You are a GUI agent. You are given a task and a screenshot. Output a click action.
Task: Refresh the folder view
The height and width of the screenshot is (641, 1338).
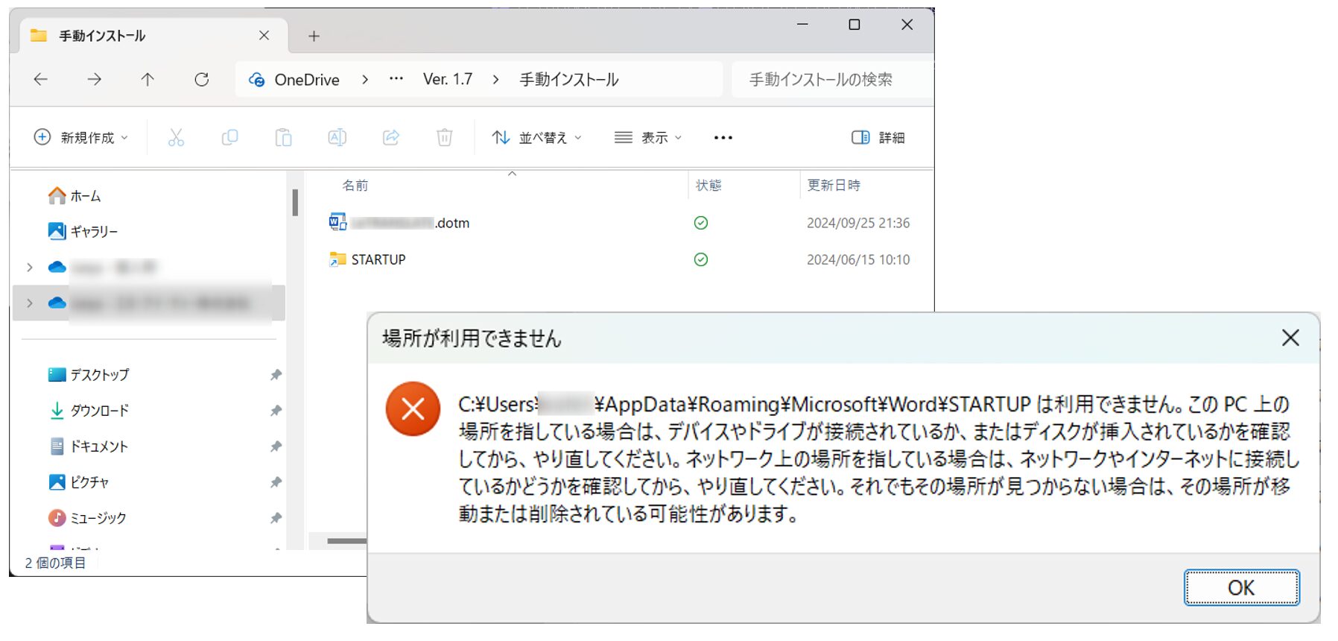pyautogui.click(x=201, y=80)
